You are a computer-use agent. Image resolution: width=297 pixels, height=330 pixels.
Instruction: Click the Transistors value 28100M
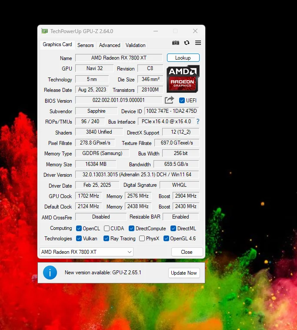[150, 90]
